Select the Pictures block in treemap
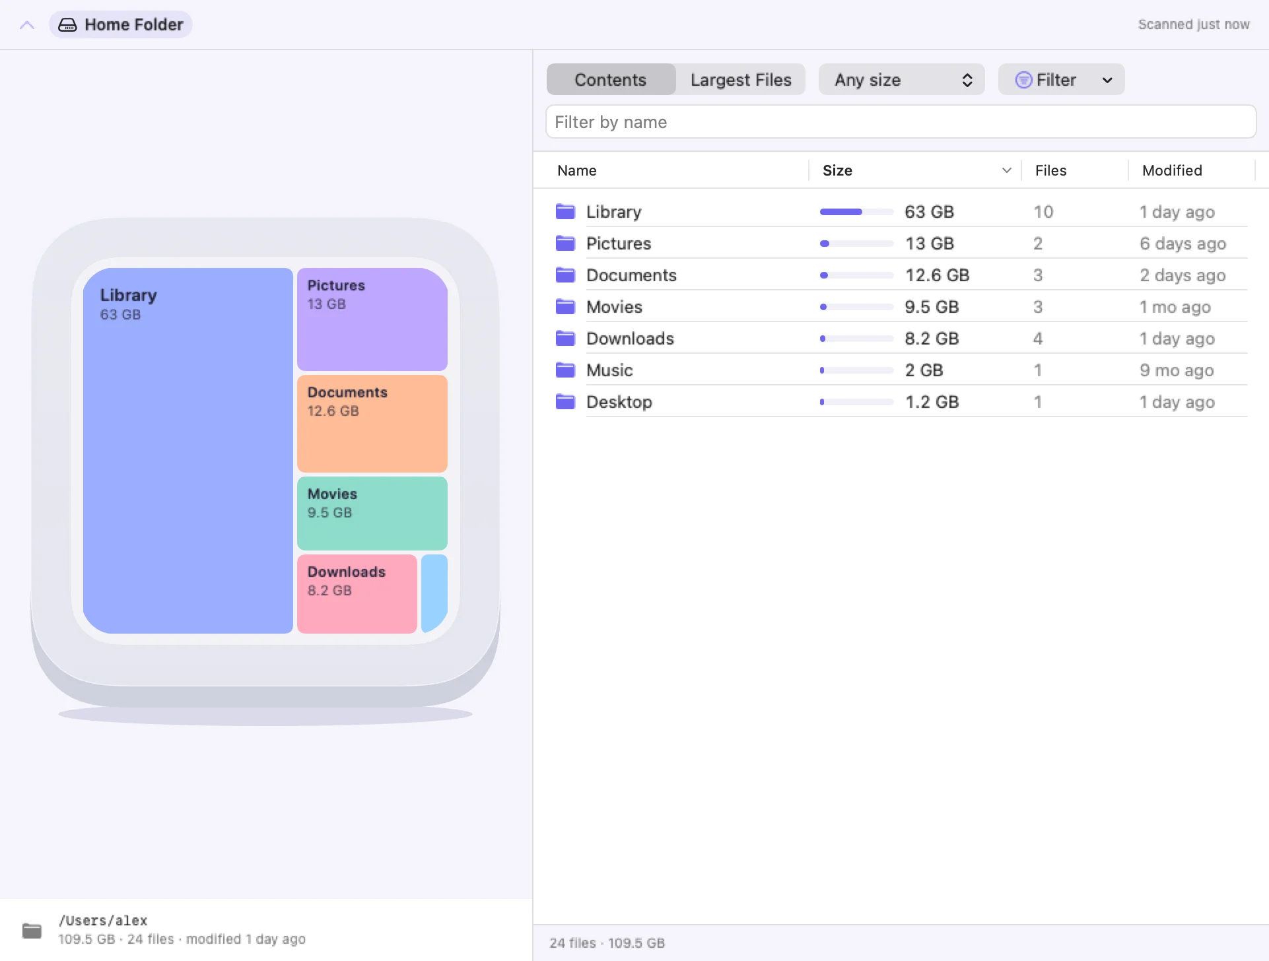 coord(372,319)
